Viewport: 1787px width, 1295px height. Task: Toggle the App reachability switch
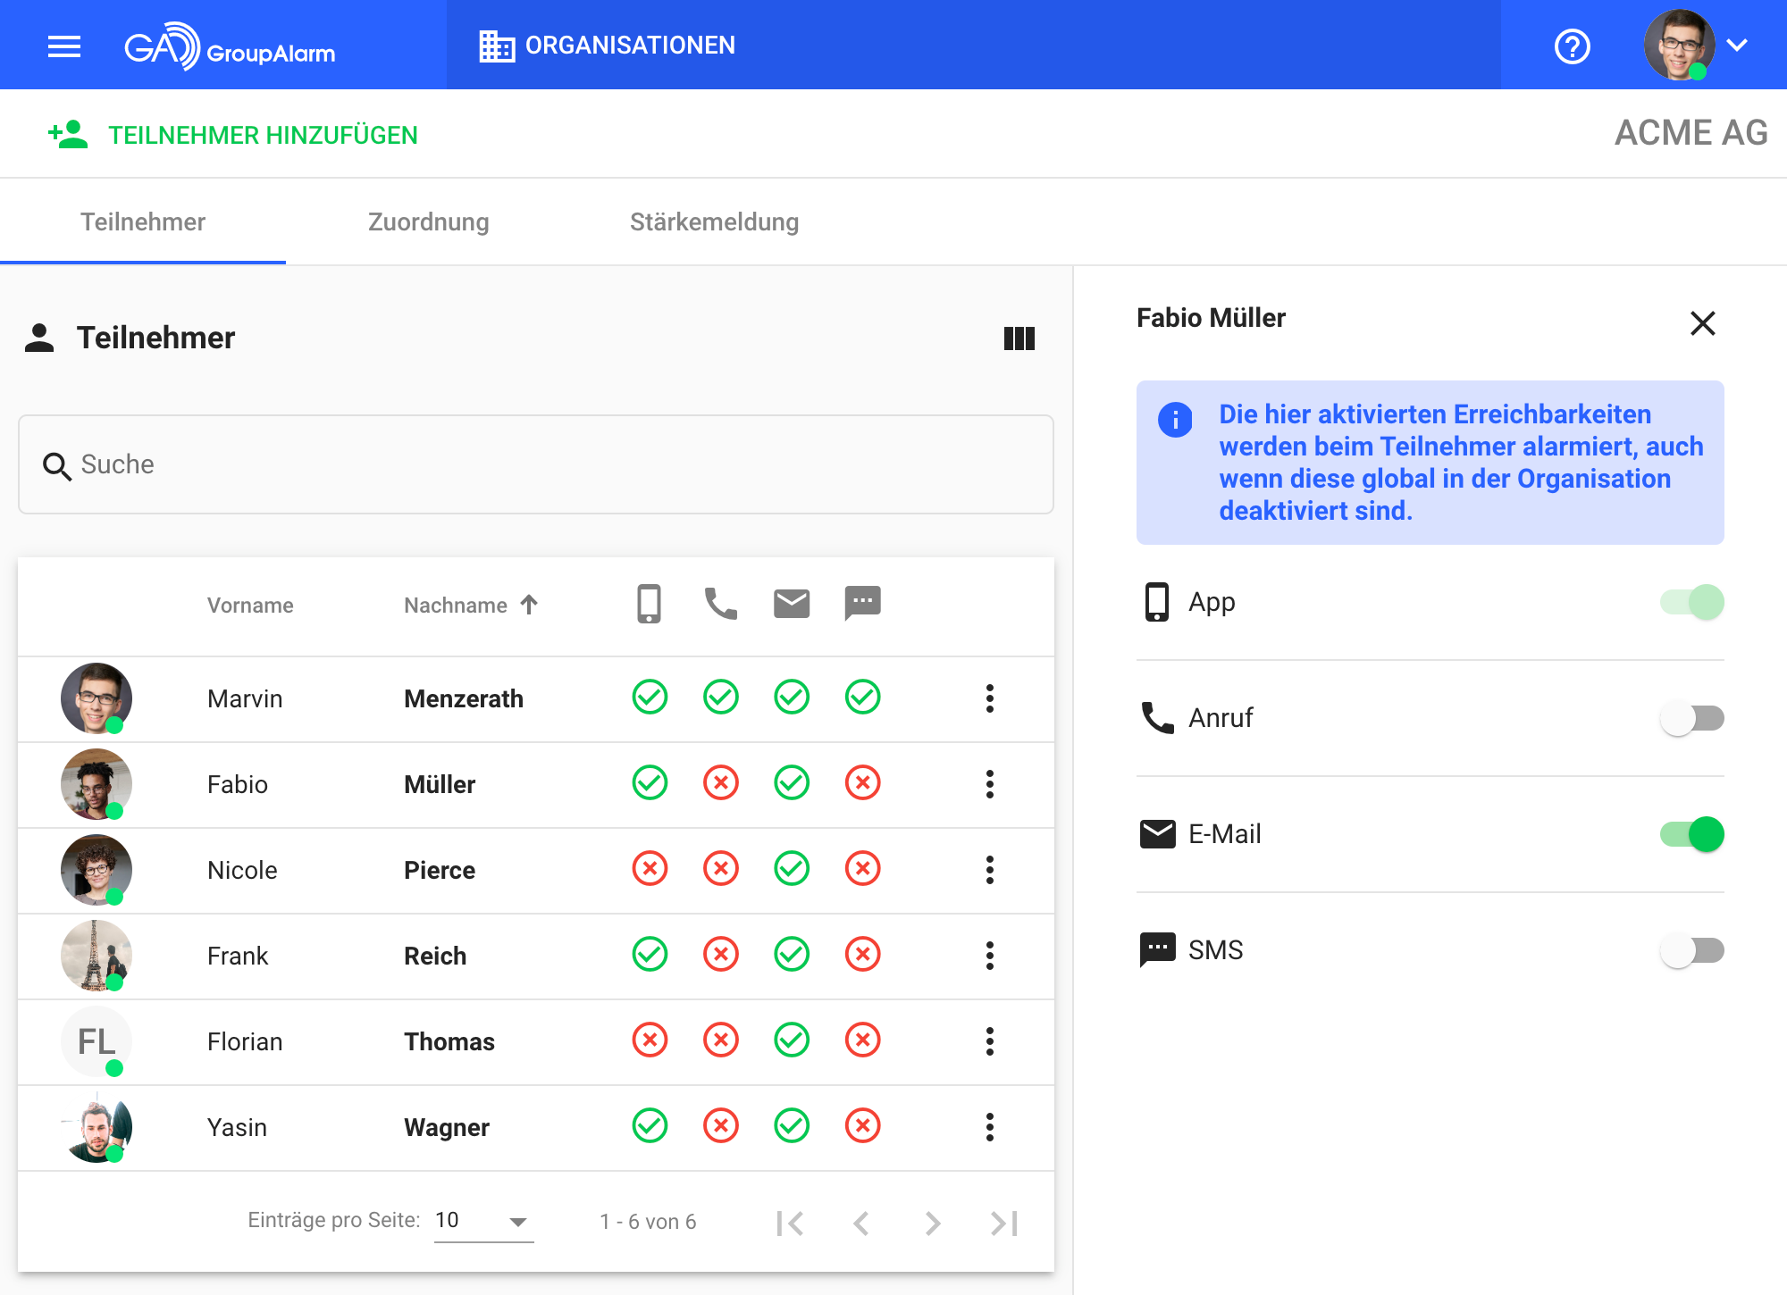[x=1691, y=602]
